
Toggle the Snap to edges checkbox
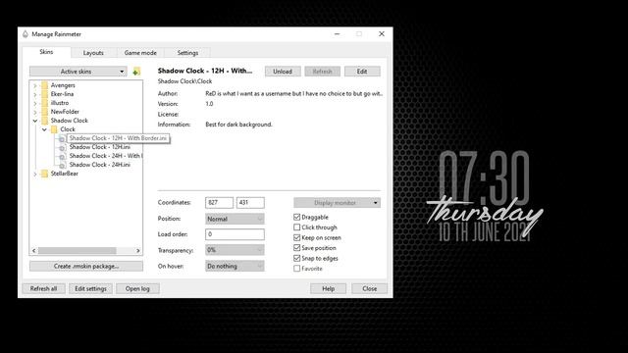click(296, 258)
